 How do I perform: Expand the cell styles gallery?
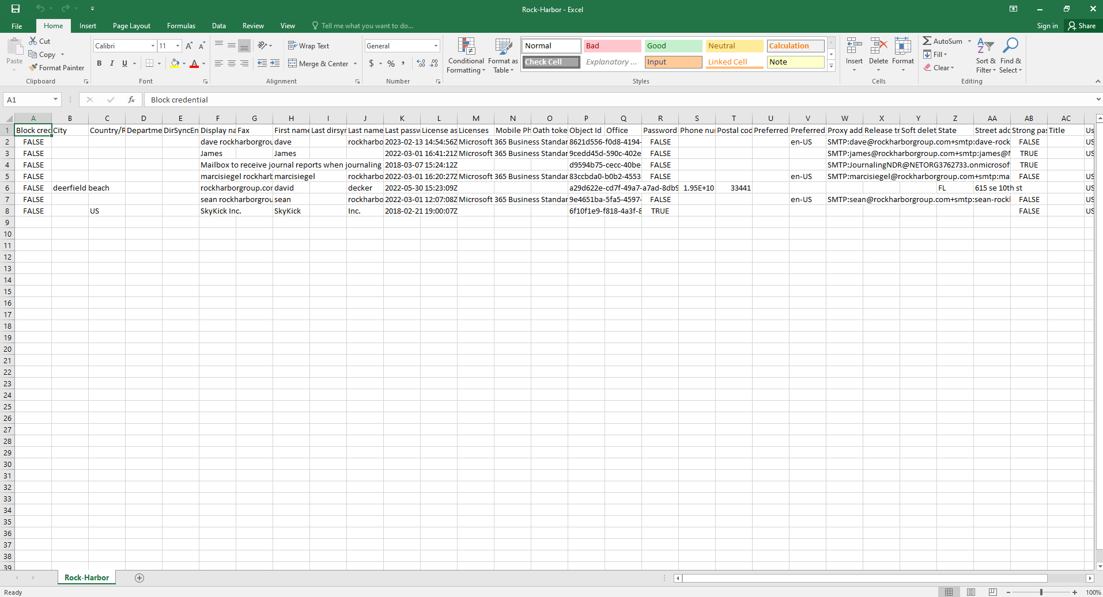[832, 66]
